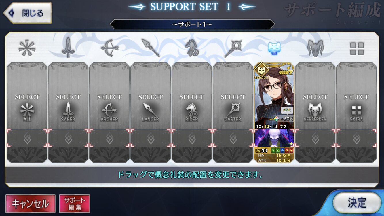Open the SELECT BERSERKER support slot
Image resolution: width=384 pixels, height=216 pixels.
click(x=315, y=96)
